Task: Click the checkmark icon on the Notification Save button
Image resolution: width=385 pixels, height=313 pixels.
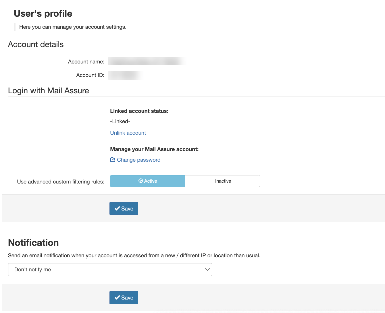Action: click(x=117, y=297)
